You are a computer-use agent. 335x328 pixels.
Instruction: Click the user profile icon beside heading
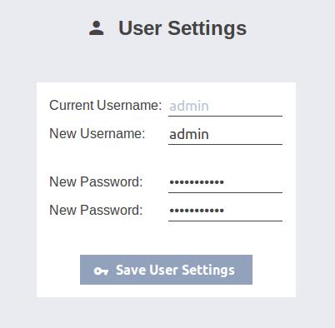pos(97,28)
